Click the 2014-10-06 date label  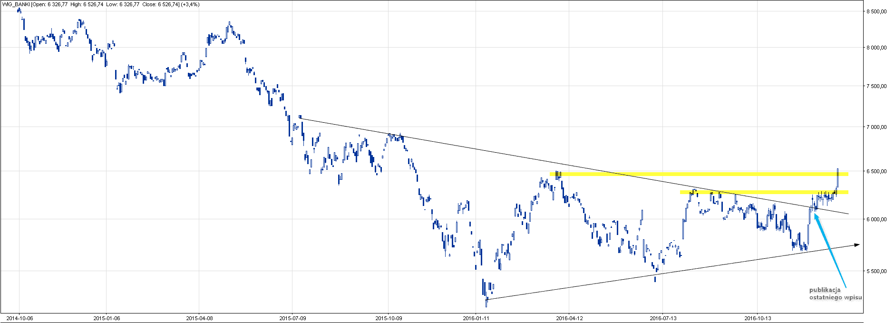19,318
